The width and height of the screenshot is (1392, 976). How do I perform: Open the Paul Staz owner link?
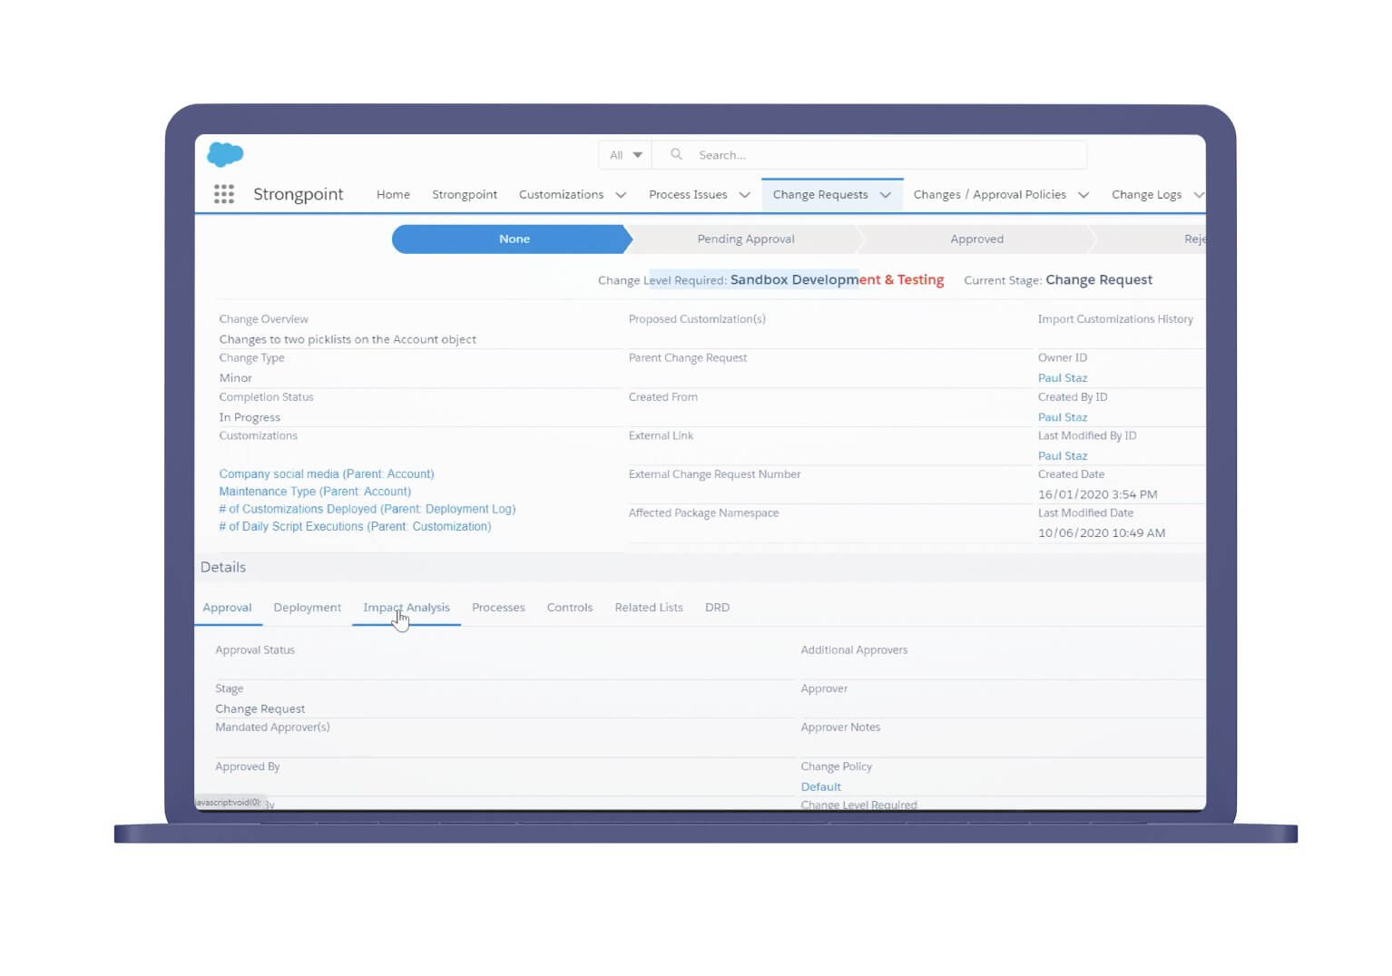[1062, 378]
